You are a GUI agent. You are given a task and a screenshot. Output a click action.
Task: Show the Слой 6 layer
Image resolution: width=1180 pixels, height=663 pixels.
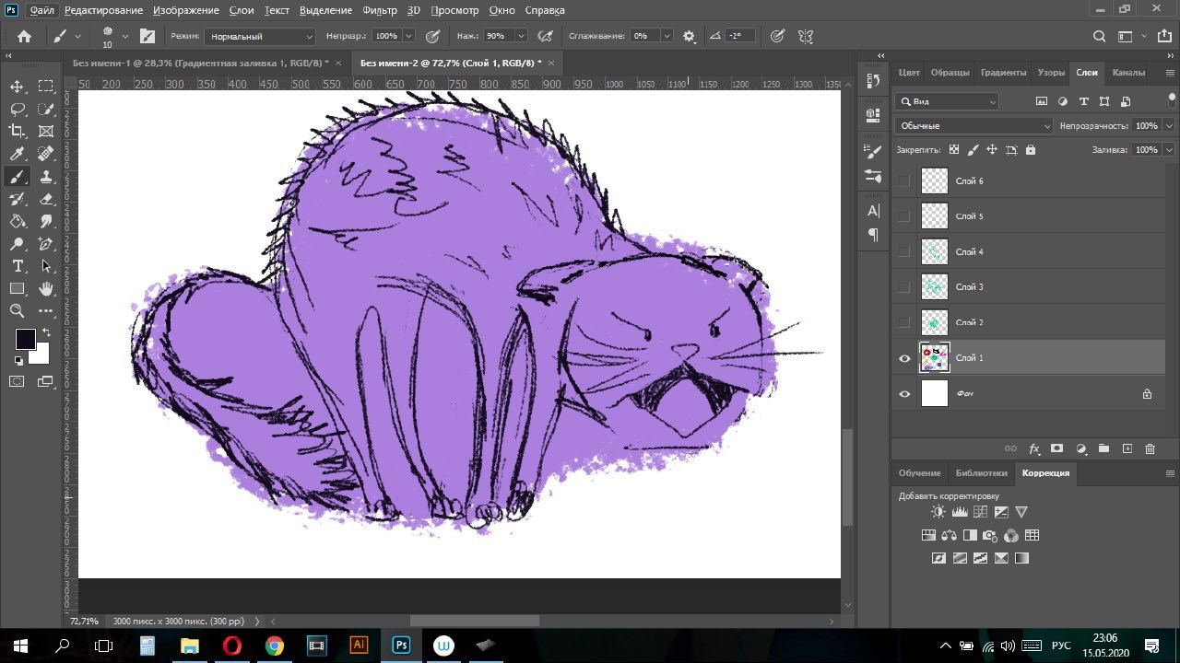tap(903, 181)
